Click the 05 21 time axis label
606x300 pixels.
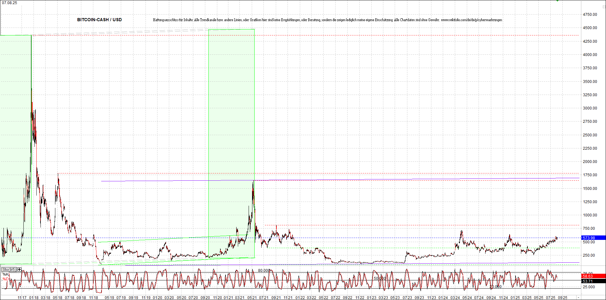click(x=252, y=298)
